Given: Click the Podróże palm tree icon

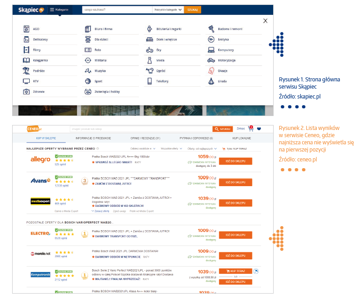Looking at the screenshot, I should tap(26, 71).
